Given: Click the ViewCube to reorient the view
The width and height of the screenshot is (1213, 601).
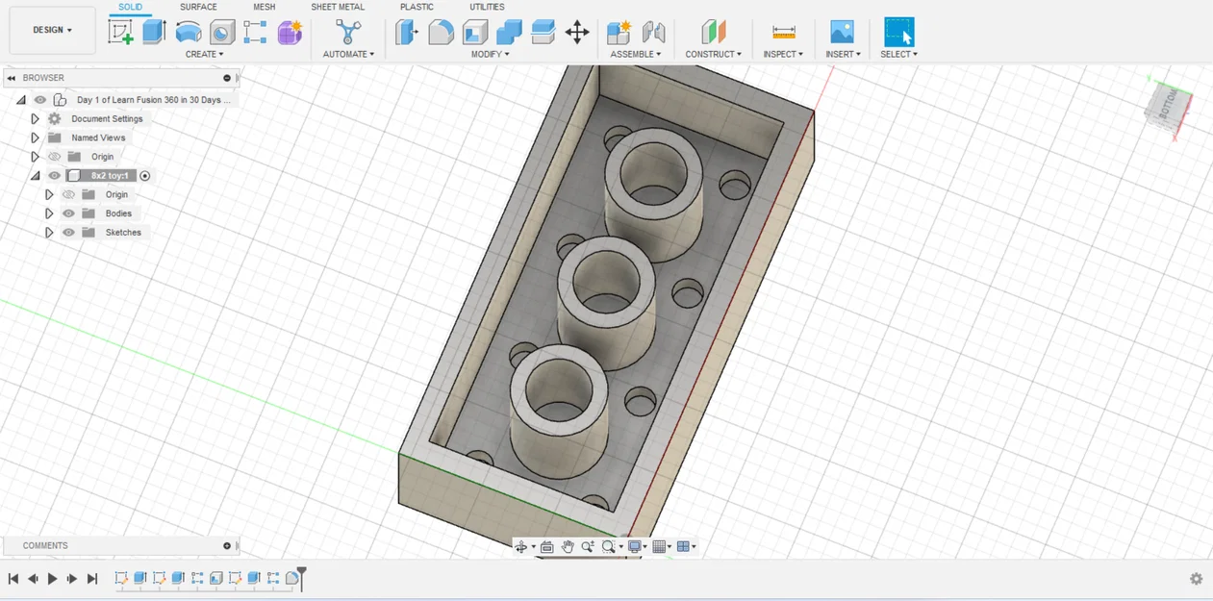Looking at the screenshot, I should [1167, 108].
